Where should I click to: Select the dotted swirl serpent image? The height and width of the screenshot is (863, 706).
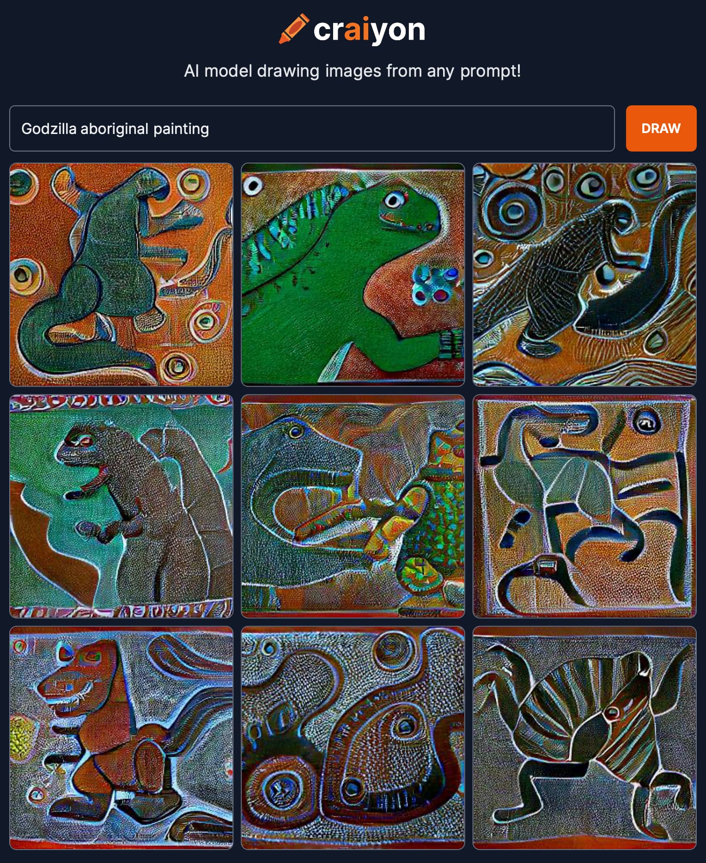(353, 738)
